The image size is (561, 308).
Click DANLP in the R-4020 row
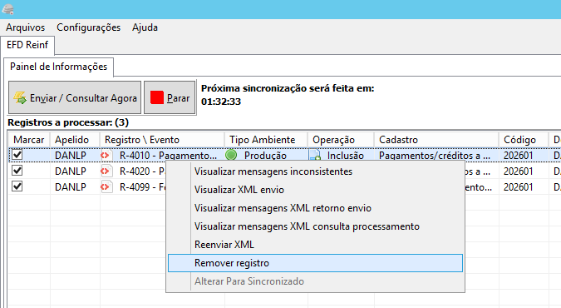click(x=71, y=171)
